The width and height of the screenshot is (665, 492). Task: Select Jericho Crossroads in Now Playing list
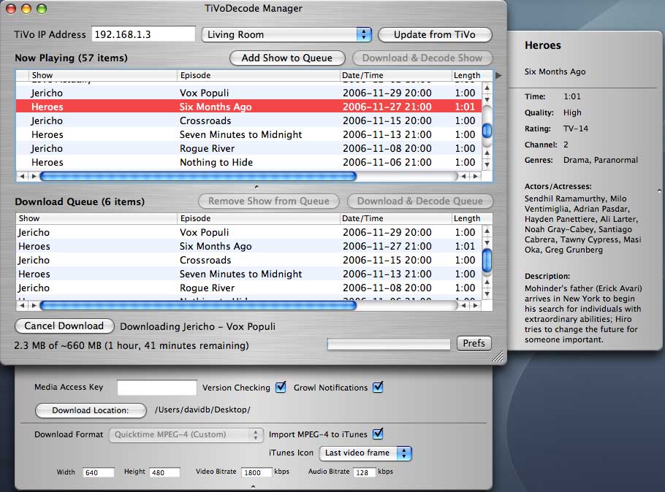pos(248,120)
